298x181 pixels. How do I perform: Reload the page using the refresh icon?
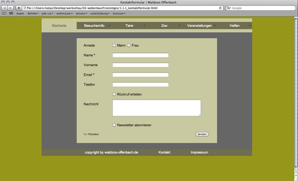tap(220, 8)
